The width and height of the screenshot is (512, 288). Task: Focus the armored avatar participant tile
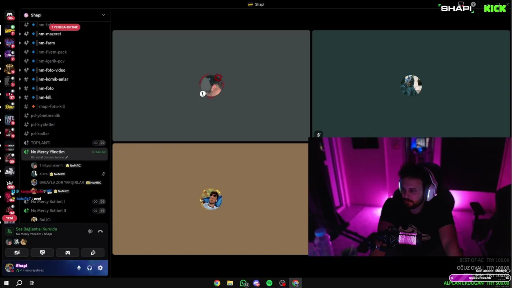411,84
